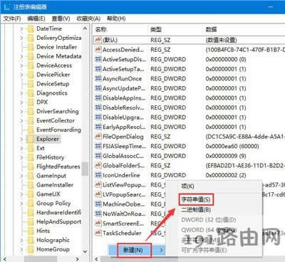The image size is (285, 262).
Task: Select the ListViewPopup value name
Action: [x=124, y=185]
